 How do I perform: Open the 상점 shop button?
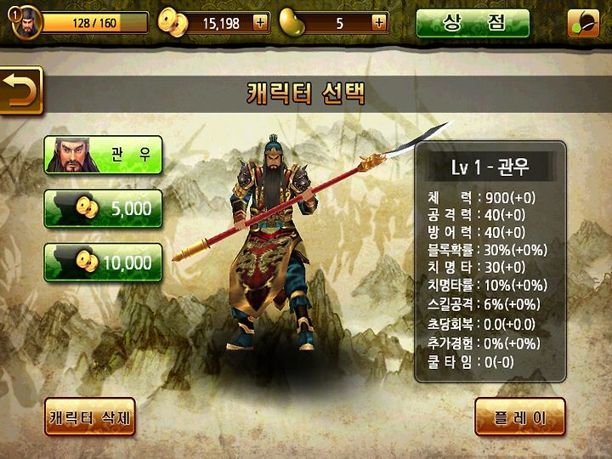pos(473,23)
